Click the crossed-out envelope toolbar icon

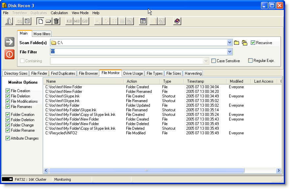click(x=19, y=21)
